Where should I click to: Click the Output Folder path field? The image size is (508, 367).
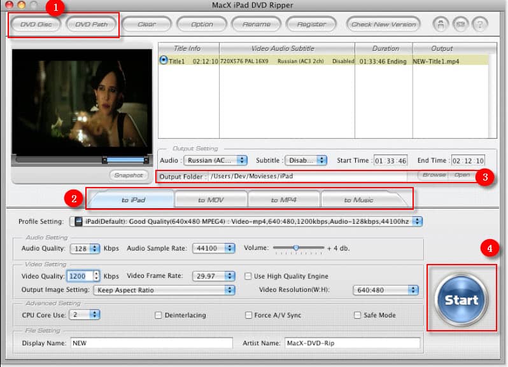point(307,176)
